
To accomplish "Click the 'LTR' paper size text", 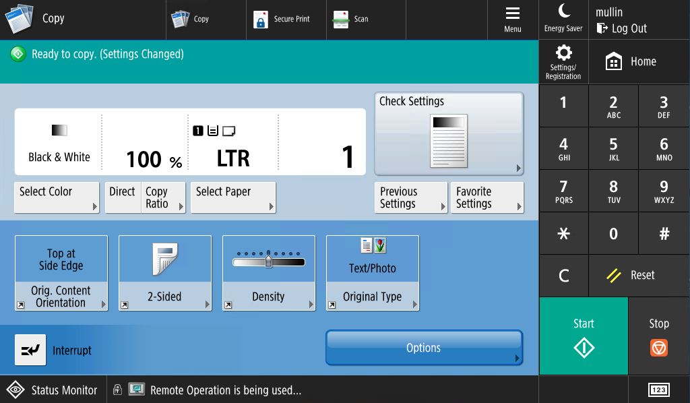I will 233,158.
